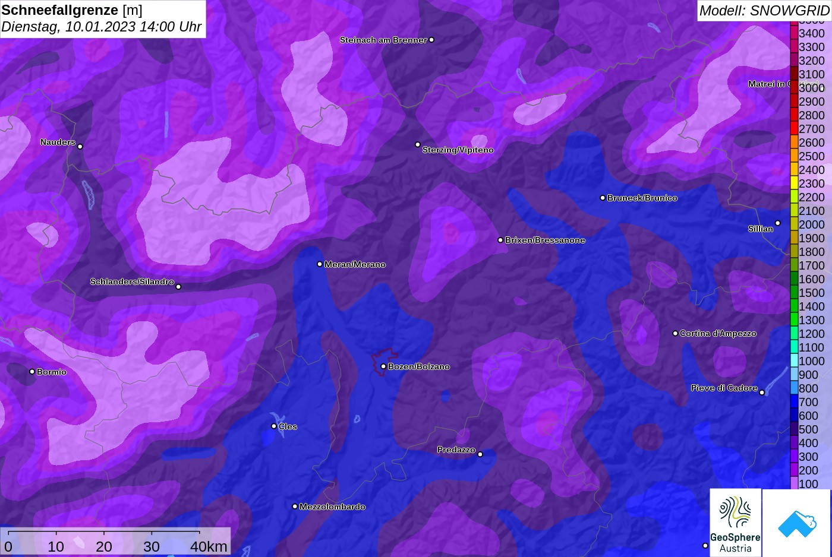The height and width of the screenshot is (557, 832).
Task: Click the Mezzolombardo marker dot
Action: click(295, 507)
